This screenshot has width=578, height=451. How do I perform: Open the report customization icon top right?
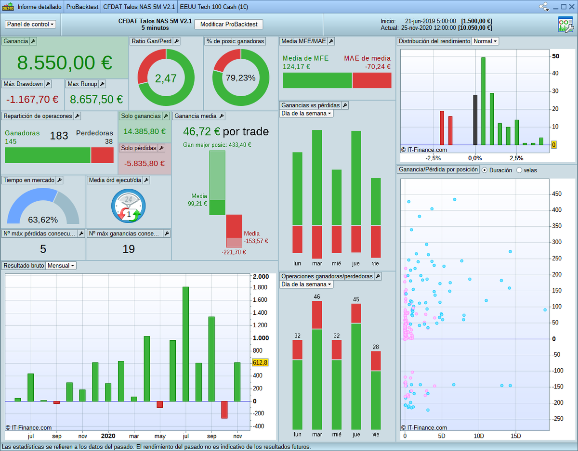coord(566,23)
